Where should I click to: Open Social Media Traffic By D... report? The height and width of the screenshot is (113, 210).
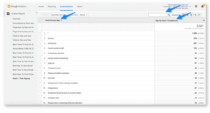click(x=24, y=49)
